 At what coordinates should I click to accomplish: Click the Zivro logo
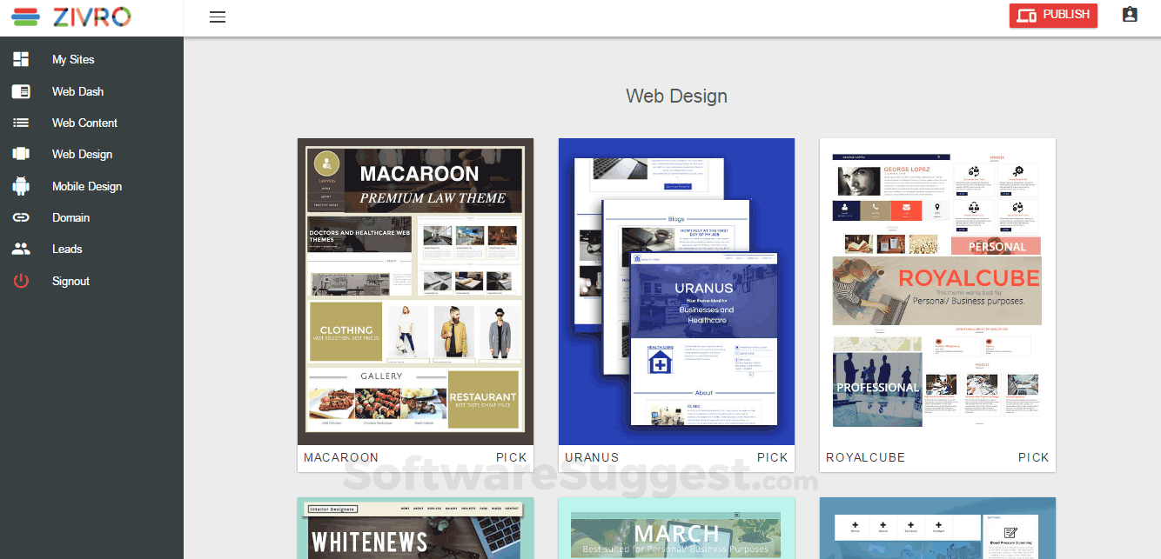[x=72, y=17]
